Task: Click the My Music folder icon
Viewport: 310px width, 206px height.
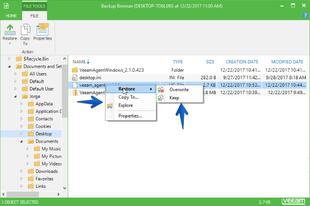Action: click(37, 149)
